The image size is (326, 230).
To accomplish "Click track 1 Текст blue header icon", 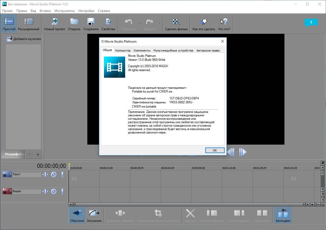I will pyautogui.click(x=7, y=174).
